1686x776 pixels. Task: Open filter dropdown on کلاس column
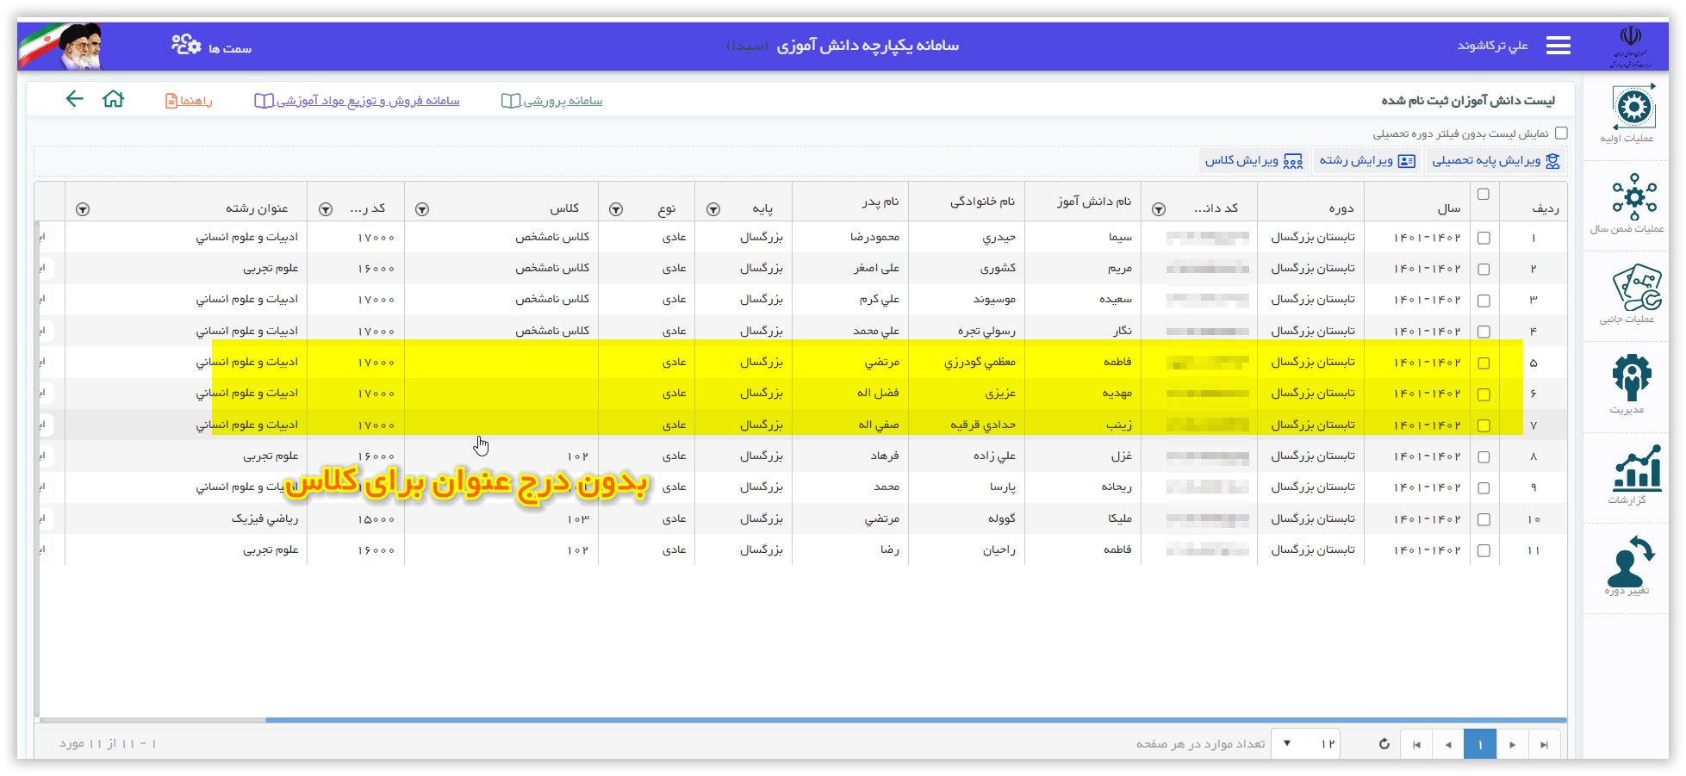[x=422, y=209]
